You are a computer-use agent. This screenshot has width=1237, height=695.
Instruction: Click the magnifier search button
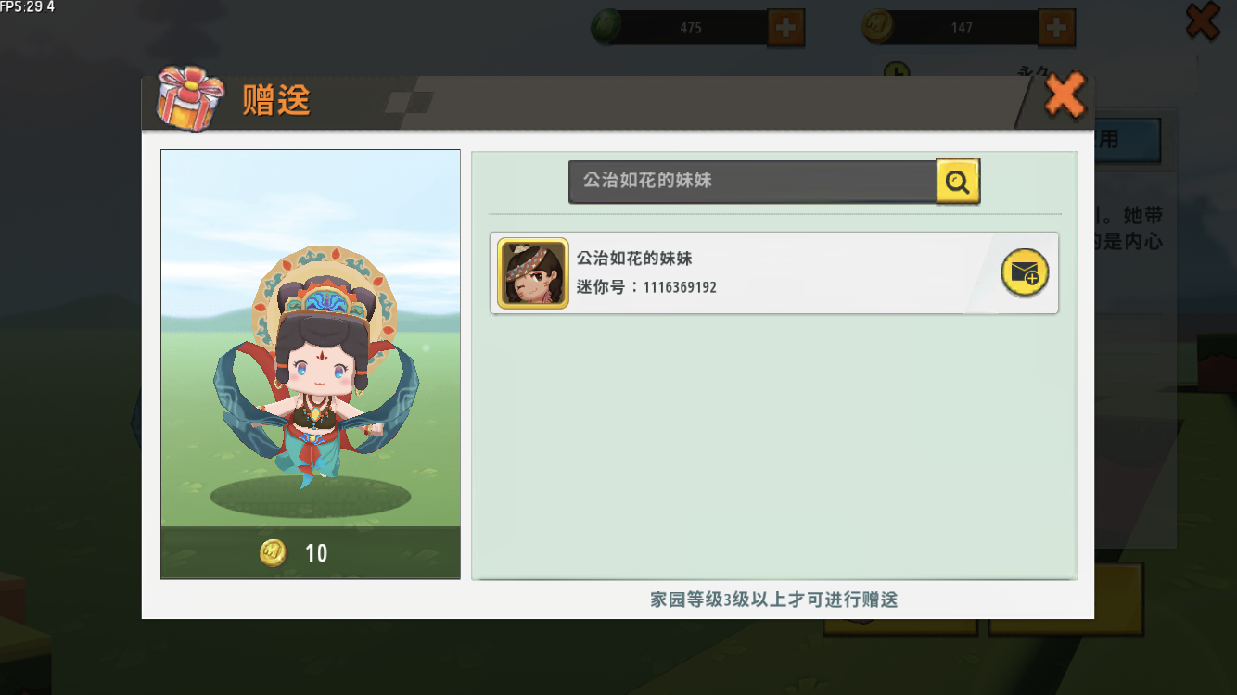point(958,182)
